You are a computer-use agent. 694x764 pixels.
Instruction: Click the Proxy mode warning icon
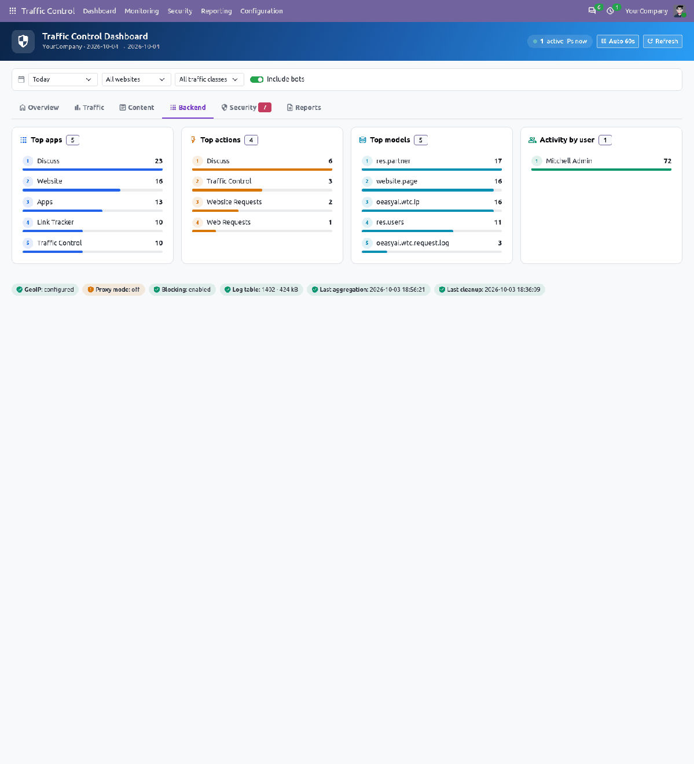90,289
